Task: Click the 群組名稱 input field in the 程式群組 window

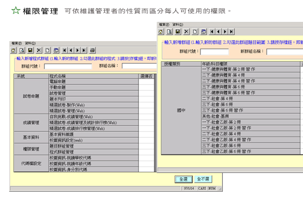Action: [x=139, y=66]
